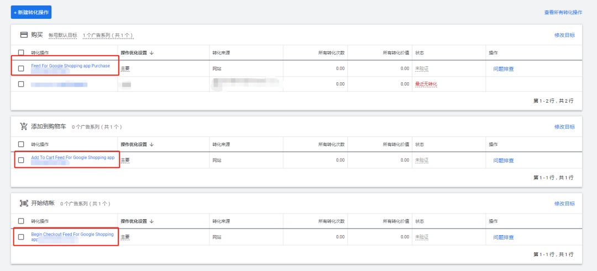Click 主要 setting in the Purchase row
This screenshot has width=597, height=271.
click(125, 69)
